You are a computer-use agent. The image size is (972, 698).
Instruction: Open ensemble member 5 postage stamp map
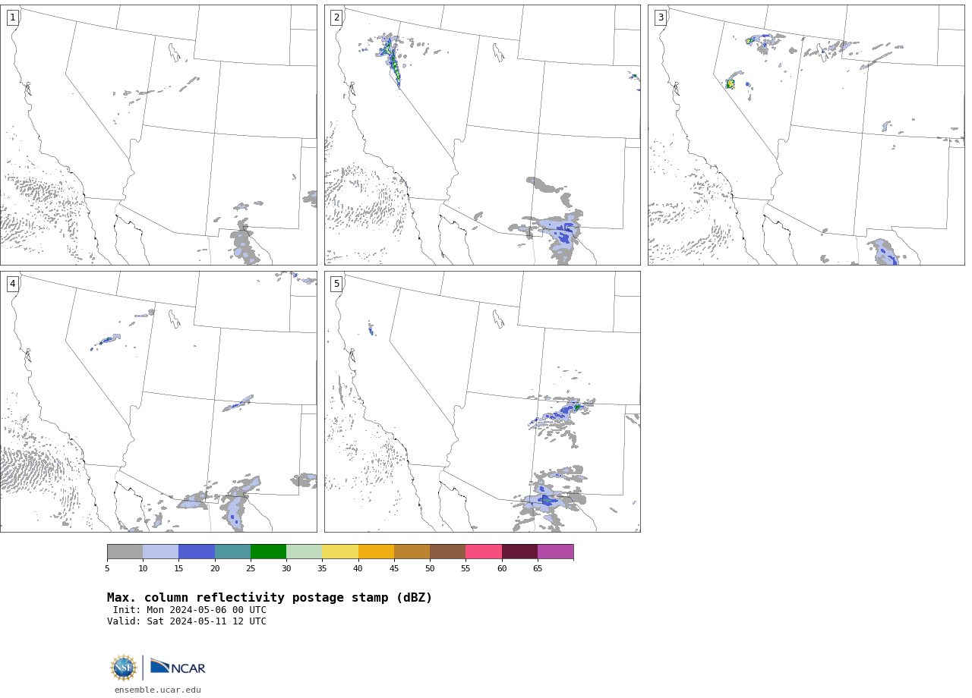[482, 401]
